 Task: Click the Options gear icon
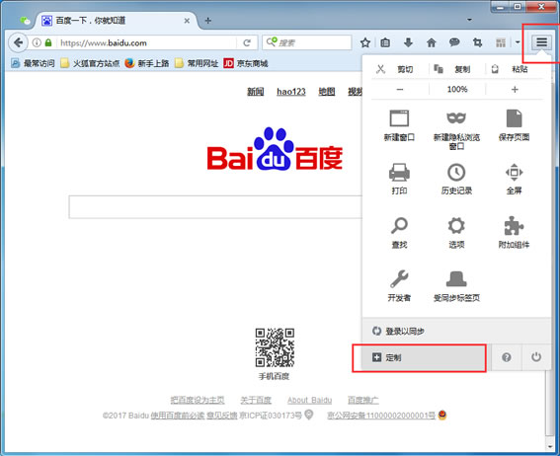pos(456,226)
